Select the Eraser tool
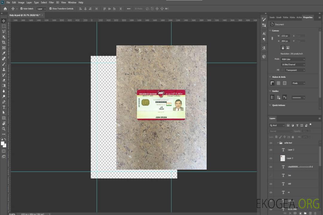 (x=4, y=80)
